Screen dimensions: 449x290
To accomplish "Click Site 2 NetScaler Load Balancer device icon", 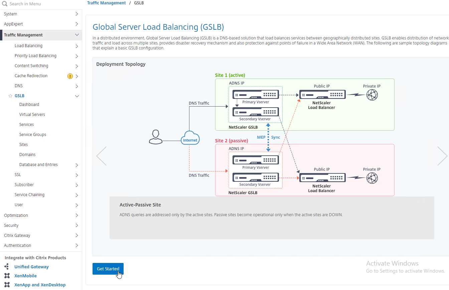I will 322,178.
